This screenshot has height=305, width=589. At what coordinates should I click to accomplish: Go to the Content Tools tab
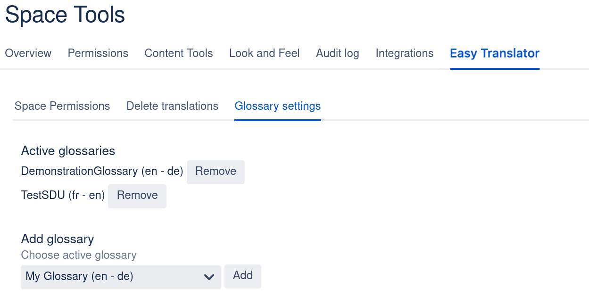click(178, 53)
